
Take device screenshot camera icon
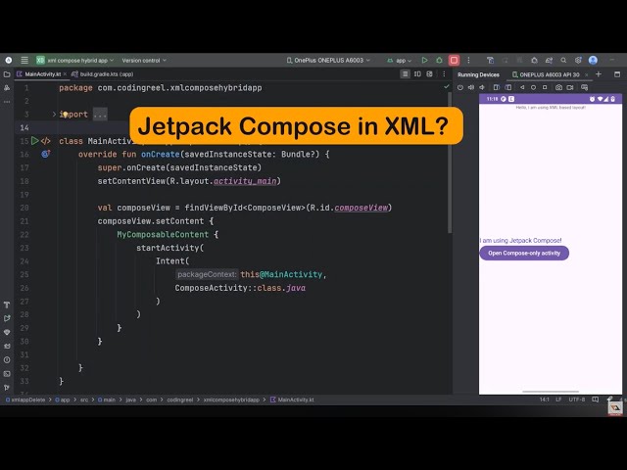click(558, 87)
